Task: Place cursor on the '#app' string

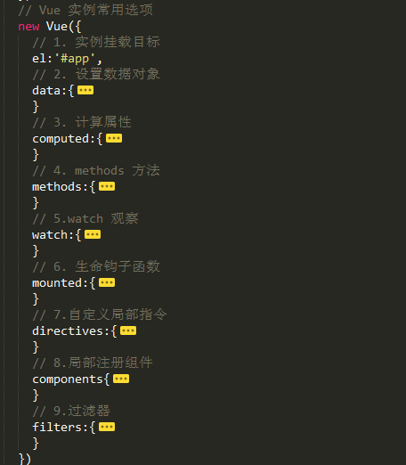Action: point(75,59)
